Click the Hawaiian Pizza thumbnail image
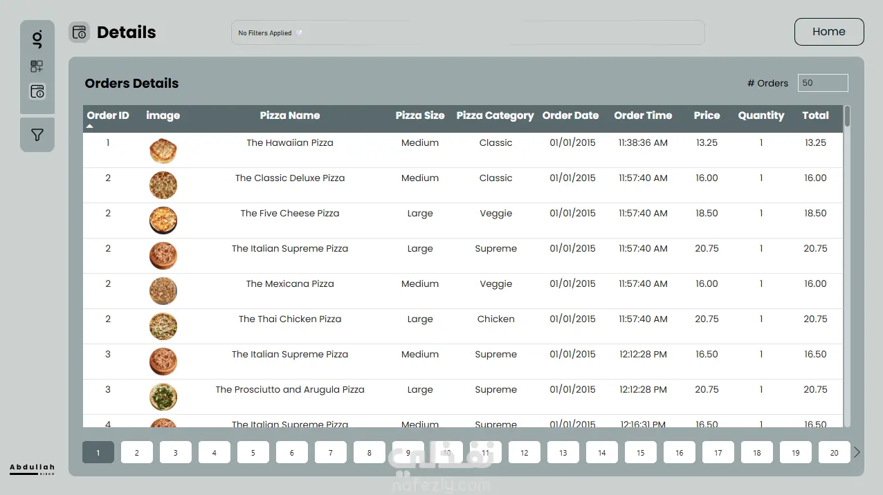 point(163,151)
